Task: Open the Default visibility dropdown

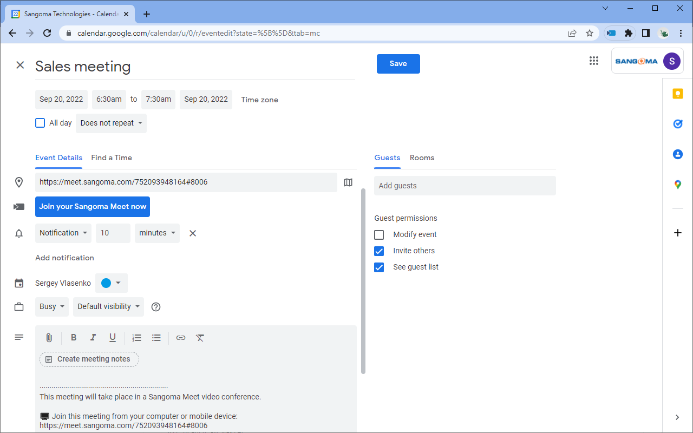Action: click(108, 307)
